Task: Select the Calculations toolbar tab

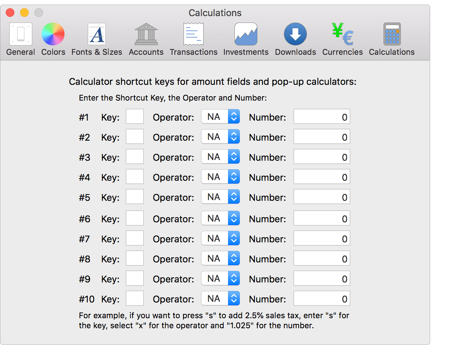Action: pyautogui.click(x=391, y=38)
